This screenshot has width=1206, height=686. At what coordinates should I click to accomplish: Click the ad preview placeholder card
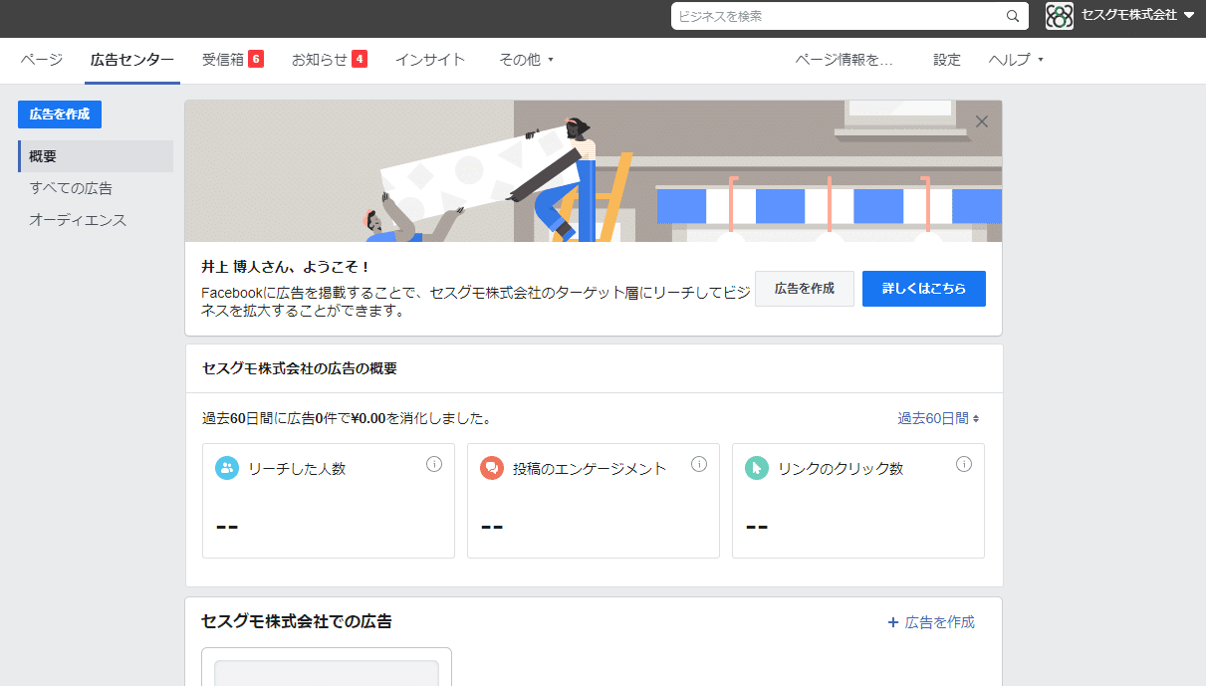click(327, 667)
